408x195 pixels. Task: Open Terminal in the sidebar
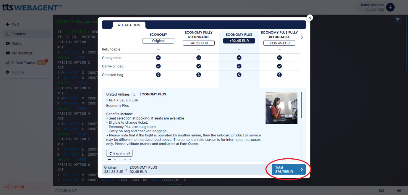[x=27, y=34]
